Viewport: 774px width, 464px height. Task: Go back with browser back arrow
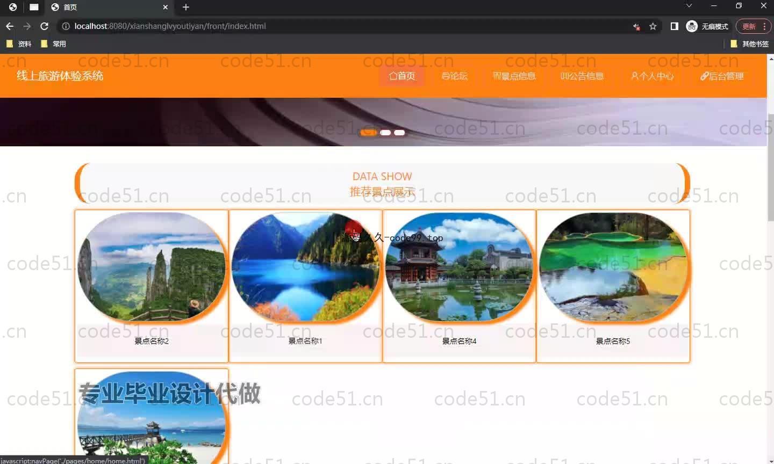click(x=10, y=26)
